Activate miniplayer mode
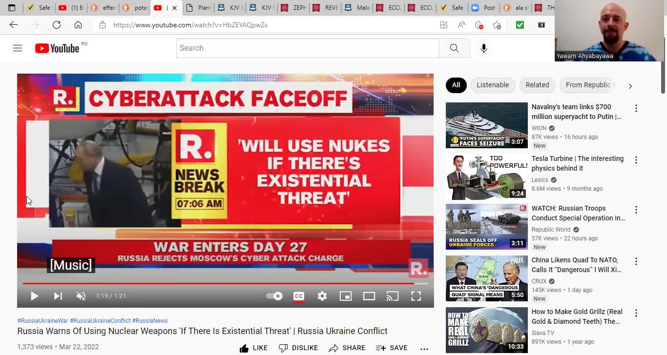The height and width of the screenshot is (355, 667). (345, 296)
